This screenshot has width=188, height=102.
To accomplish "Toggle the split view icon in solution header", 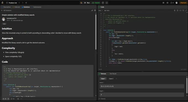I will pos(95,11).
